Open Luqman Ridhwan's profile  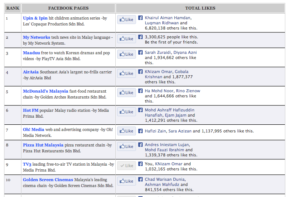click(x=161, y=23)
